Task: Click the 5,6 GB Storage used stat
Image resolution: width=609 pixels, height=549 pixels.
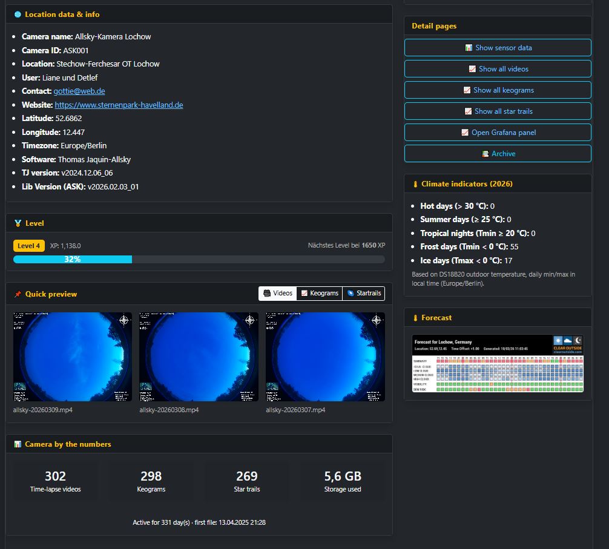Action: [x=343, y=481]
